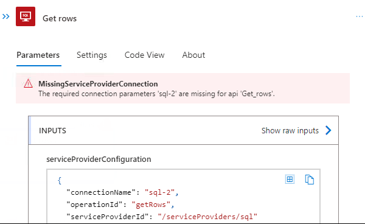Open the Settings tab
This screenshot has height=224, width=365.
coord(92,55)
